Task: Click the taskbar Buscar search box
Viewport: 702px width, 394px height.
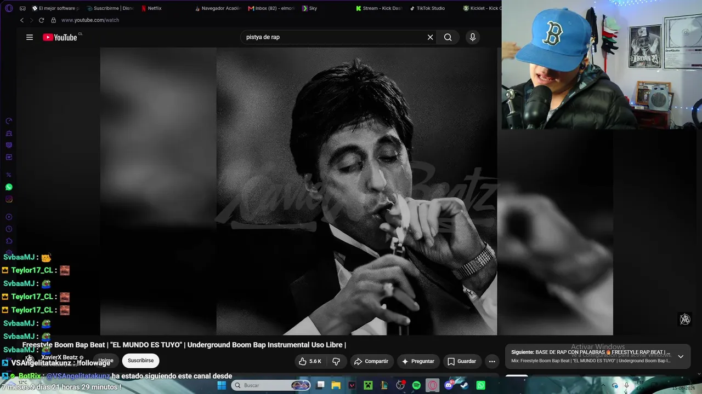Action: tap(271, 385)
